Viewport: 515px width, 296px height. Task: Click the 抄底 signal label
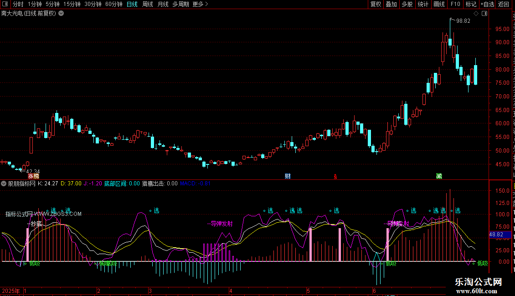coord(36,224)
